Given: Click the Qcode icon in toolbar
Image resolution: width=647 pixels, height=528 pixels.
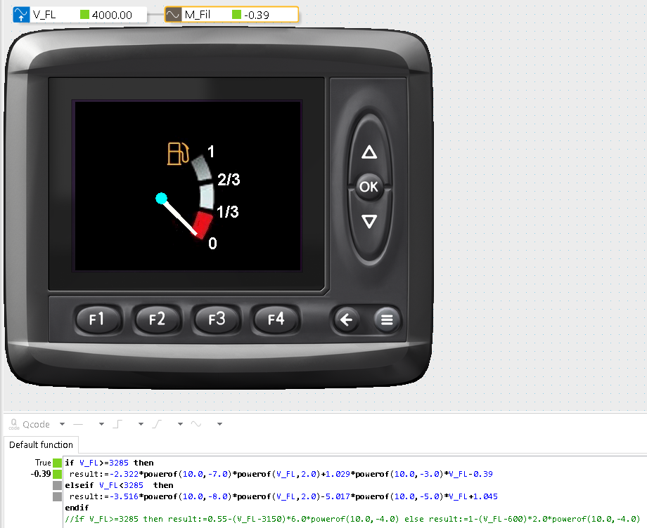Looking at the screenshot, I should click(x=14, y=424).
